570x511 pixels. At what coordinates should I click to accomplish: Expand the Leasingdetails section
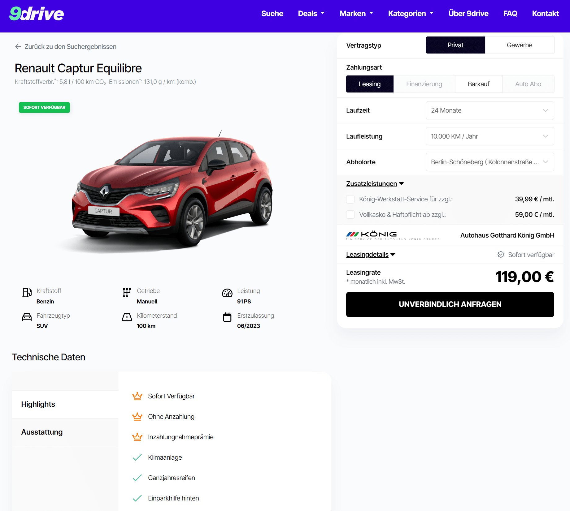(371, 255)
